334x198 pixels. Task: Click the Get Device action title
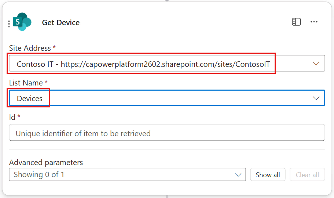[61, 23]
